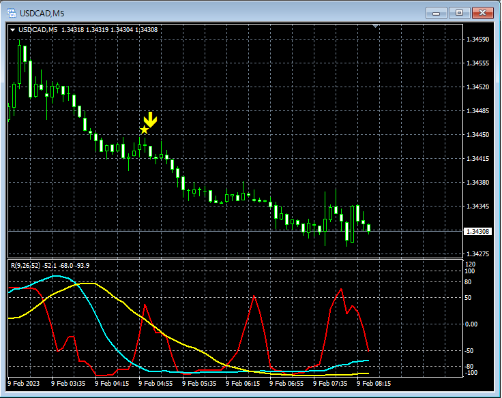Click the 9 Feb 2023 date label
Image resolution: width=502 pixels, height=398 pixels.
click(24, 384)
